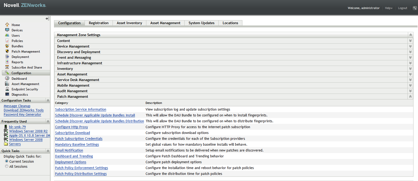The height and width of the screenshot is (181, 418).
Task: Click the Patch Management shield icon
Action: 7,51
